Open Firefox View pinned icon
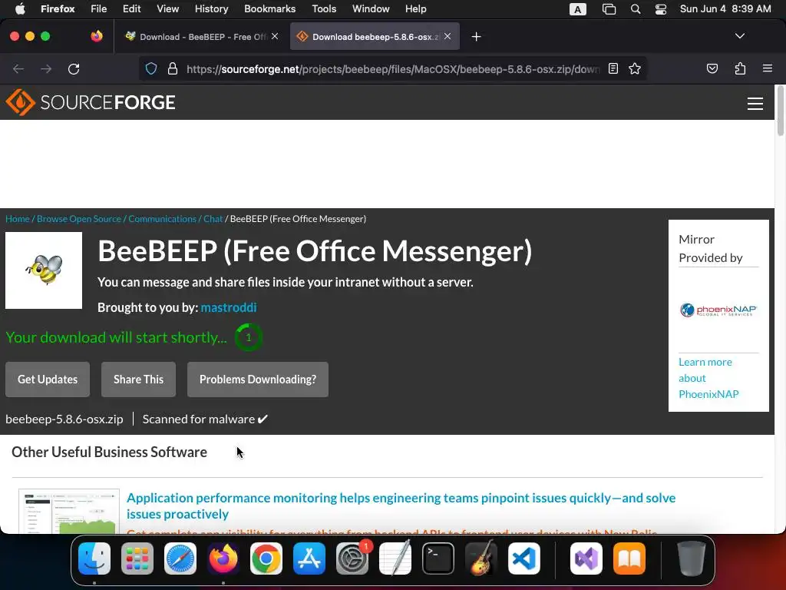Screen dimensions: 786x590 point(97,36)
